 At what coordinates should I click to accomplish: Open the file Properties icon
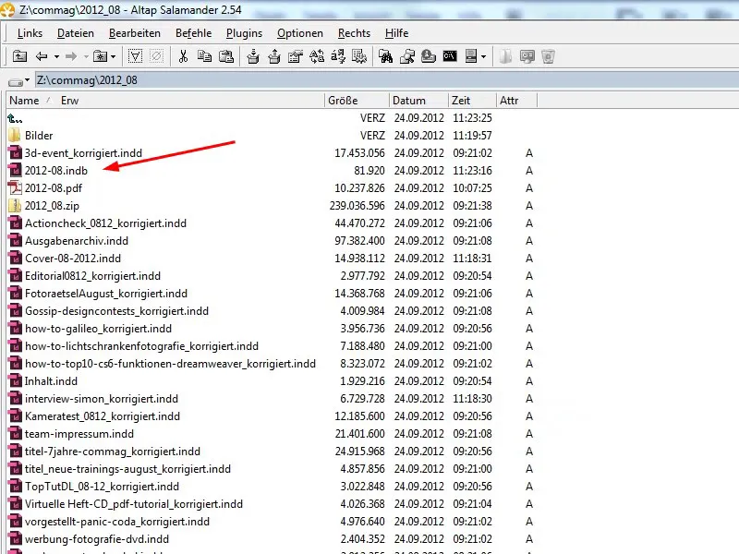coord(295,56)
